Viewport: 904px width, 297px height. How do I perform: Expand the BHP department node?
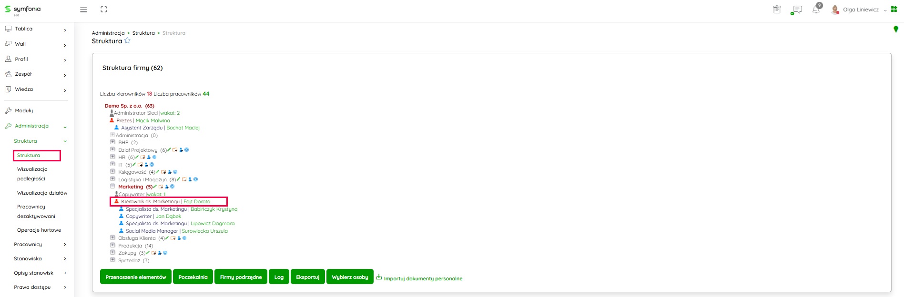(x=112, y=142)
